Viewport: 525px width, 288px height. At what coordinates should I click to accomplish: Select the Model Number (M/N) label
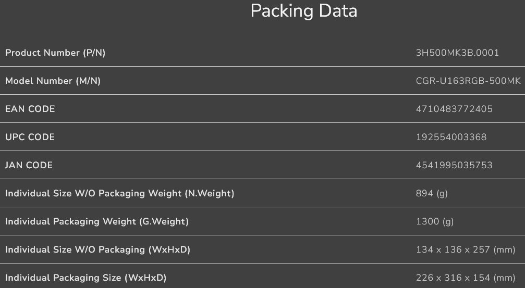(53, 81)
